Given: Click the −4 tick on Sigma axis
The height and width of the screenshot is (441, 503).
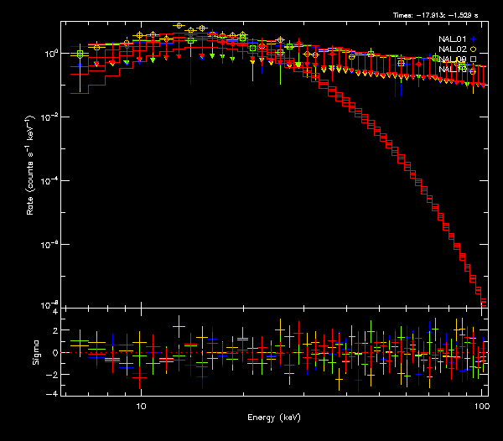Looking at the screenshot, I should click(x=53, y=393).
